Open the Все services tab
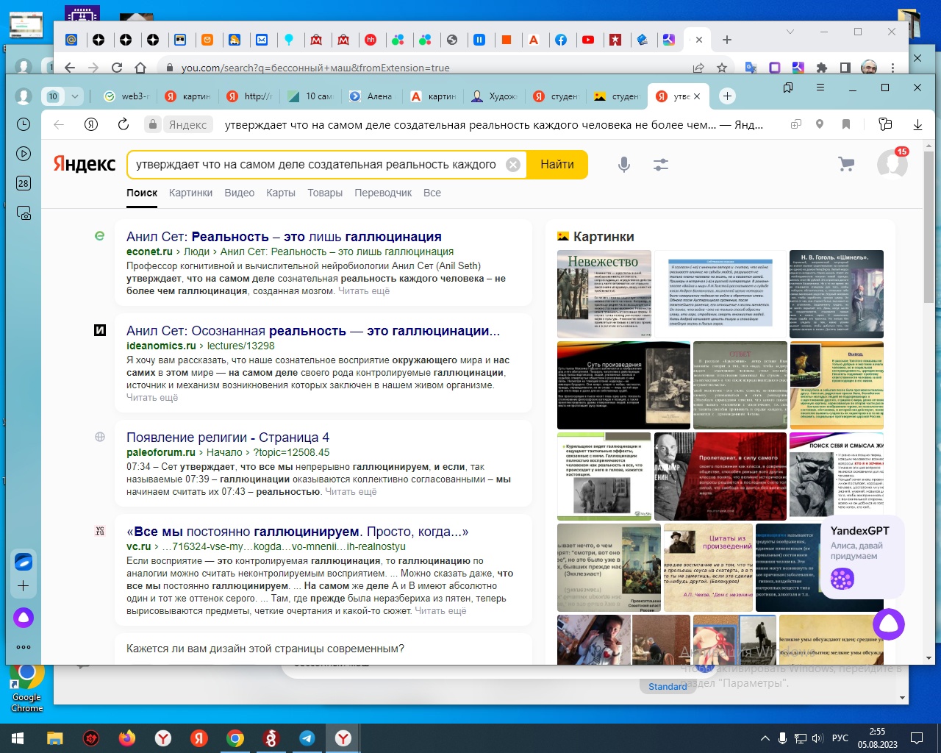The image size is (941, 753). click(x=432, y=193)
